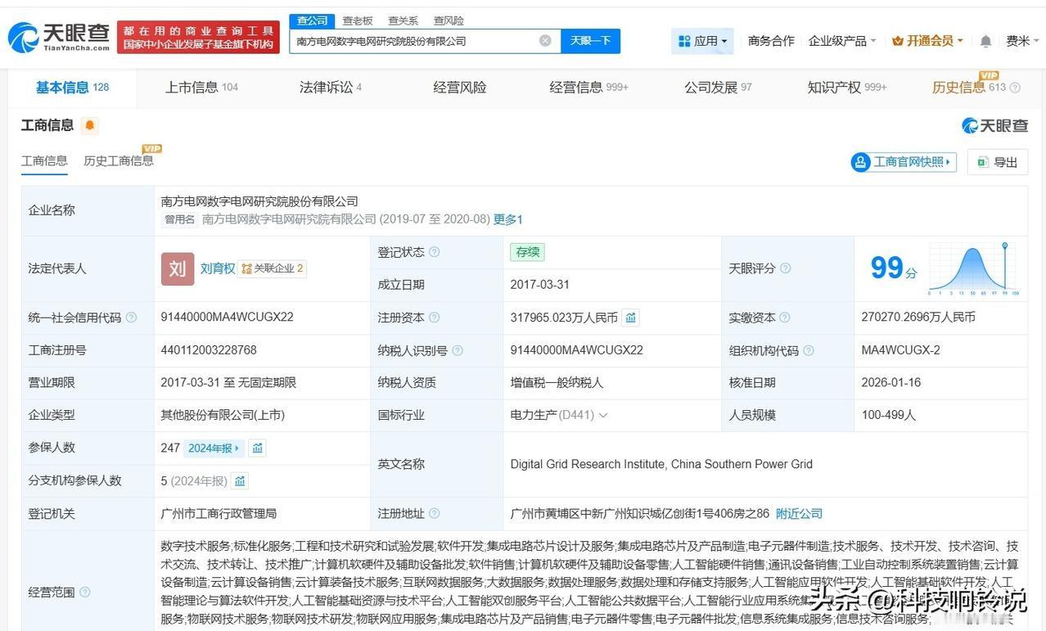Select credit code 91440000MA4WCUGX22 in 统一社会信用代码 row
Viewport: 1046px width, 631px height.
pyautogui.click(x=227, y=318)
